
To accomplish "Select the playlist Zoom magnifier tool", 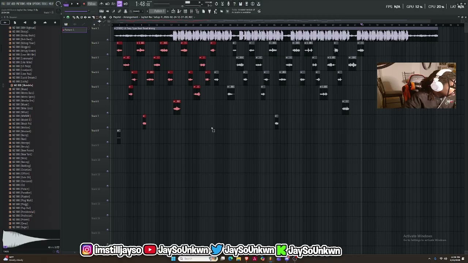I will click(x=101, y=17).
